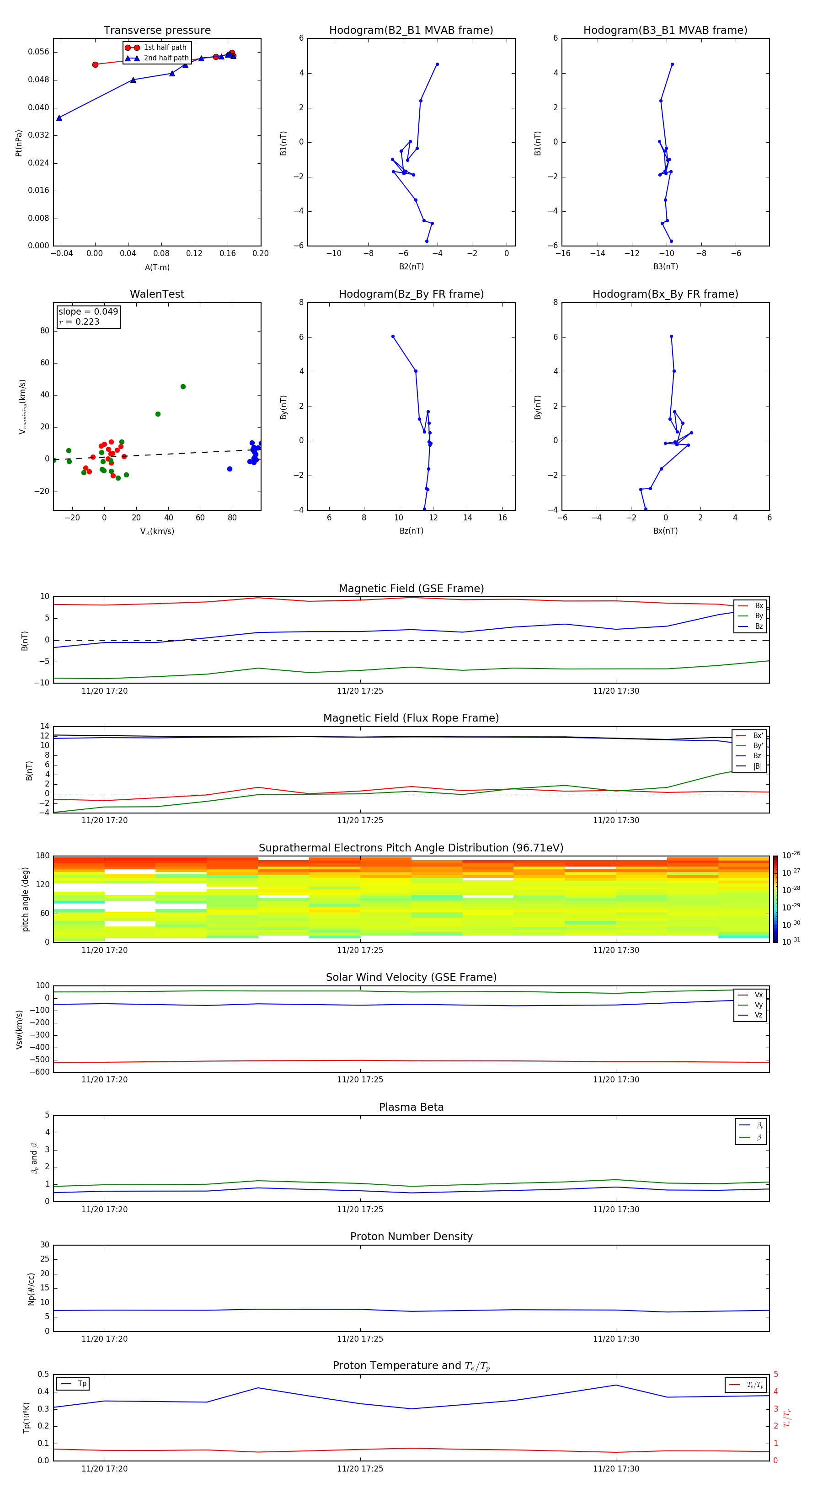Click the Bz legend entry in GSE magnetic field
The height and width of the screenshot is (1509, 823).
[750, 626]
